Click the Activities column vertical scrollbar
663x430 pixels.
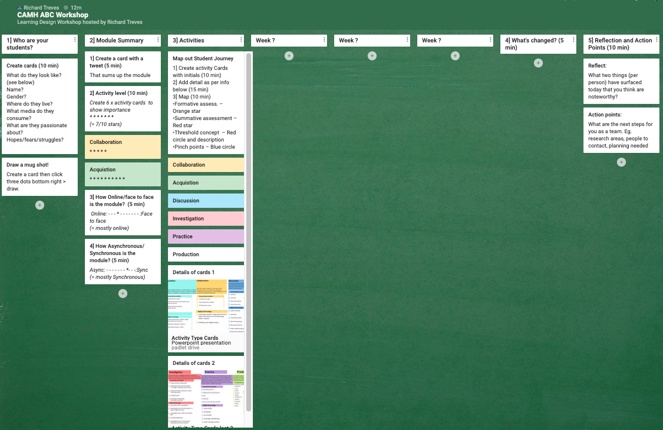(249, 232)
